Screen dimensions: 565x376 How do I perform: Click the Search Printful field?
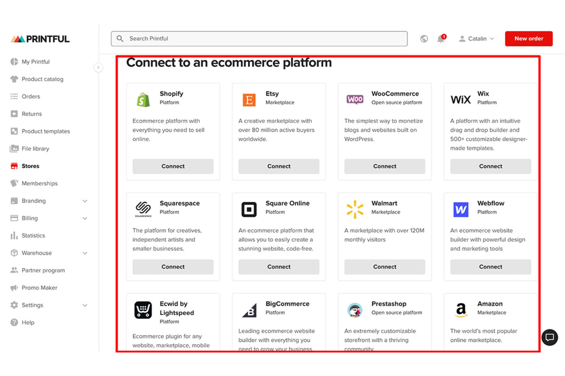click(x=259, y=38)
